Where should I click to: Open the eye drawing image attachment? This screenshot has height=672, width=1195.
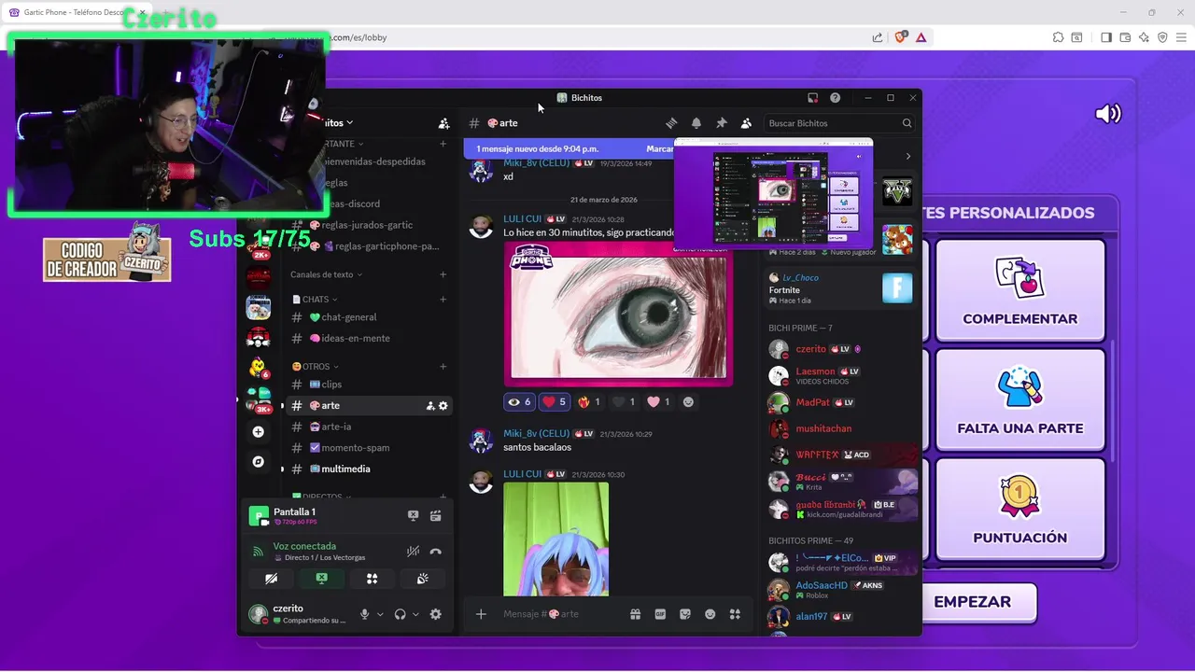(x=618, y=314)
